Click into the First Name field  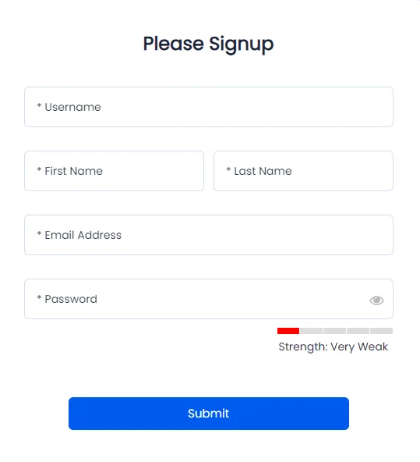(114, 171)
